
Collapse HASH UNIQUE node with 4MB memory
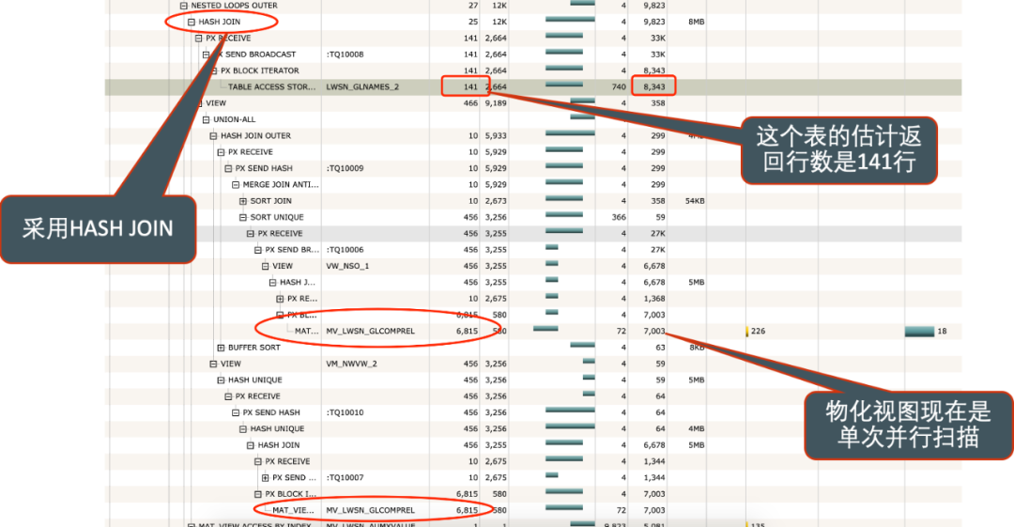click(243, 429)
